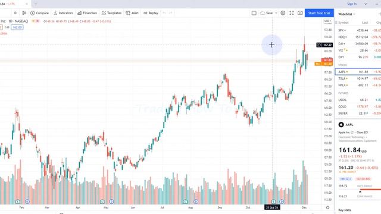Take a chart snapshot with camera icon

click(x=300, y=13)
